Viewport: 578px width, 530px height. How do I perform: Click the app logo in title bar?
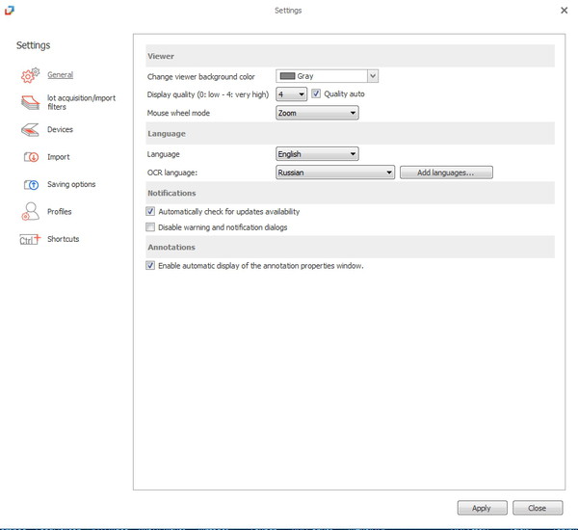coord(9,10)
